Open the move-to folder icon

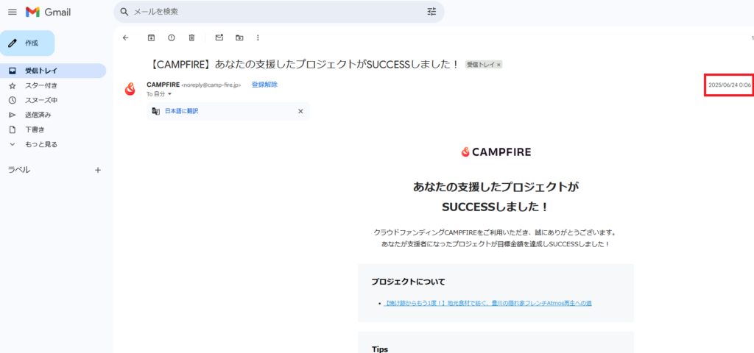tap(239, 38)
